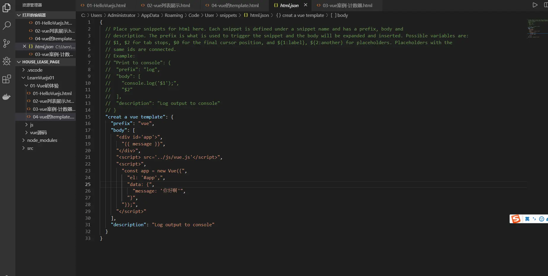
Task: Close html.json in open editors list
Action: tap(25, 46)
